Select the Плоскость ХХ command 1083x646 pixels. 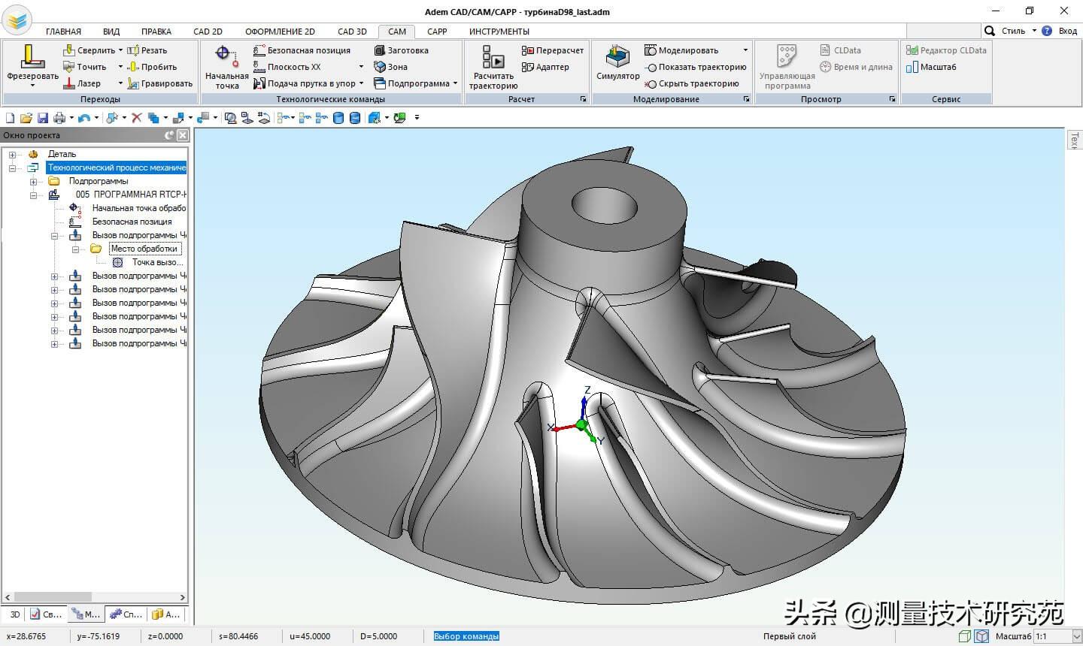tap(287, 67)
